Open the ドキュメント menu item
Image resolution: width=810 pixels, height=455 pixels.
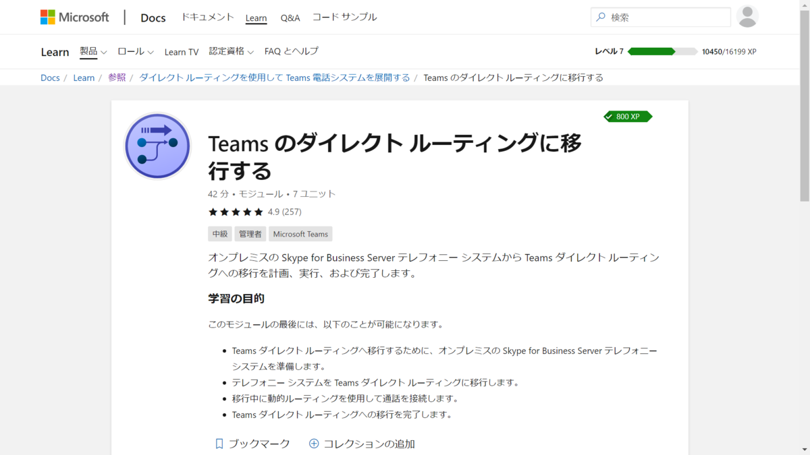208,17
